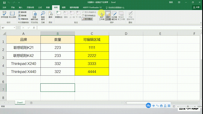Open Allow Edit Ranges (允许编辑区域)
Image resolution: width=203 pixels, height=114 pixels.
point(114,16)
